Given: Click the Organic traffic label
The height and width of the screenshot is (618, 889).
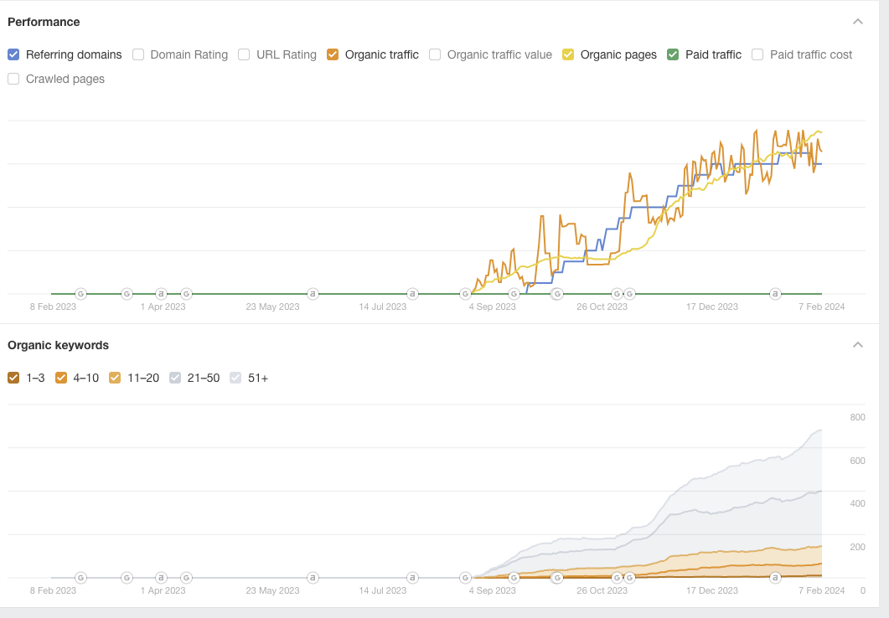Looking at the screenshot, I should tap(381, 54).
